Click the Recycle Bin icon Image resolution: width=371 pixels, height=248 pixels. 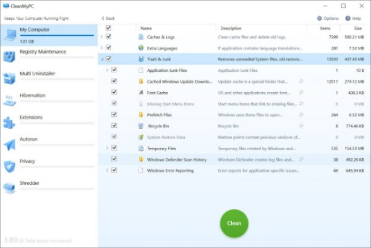[141, 126]
